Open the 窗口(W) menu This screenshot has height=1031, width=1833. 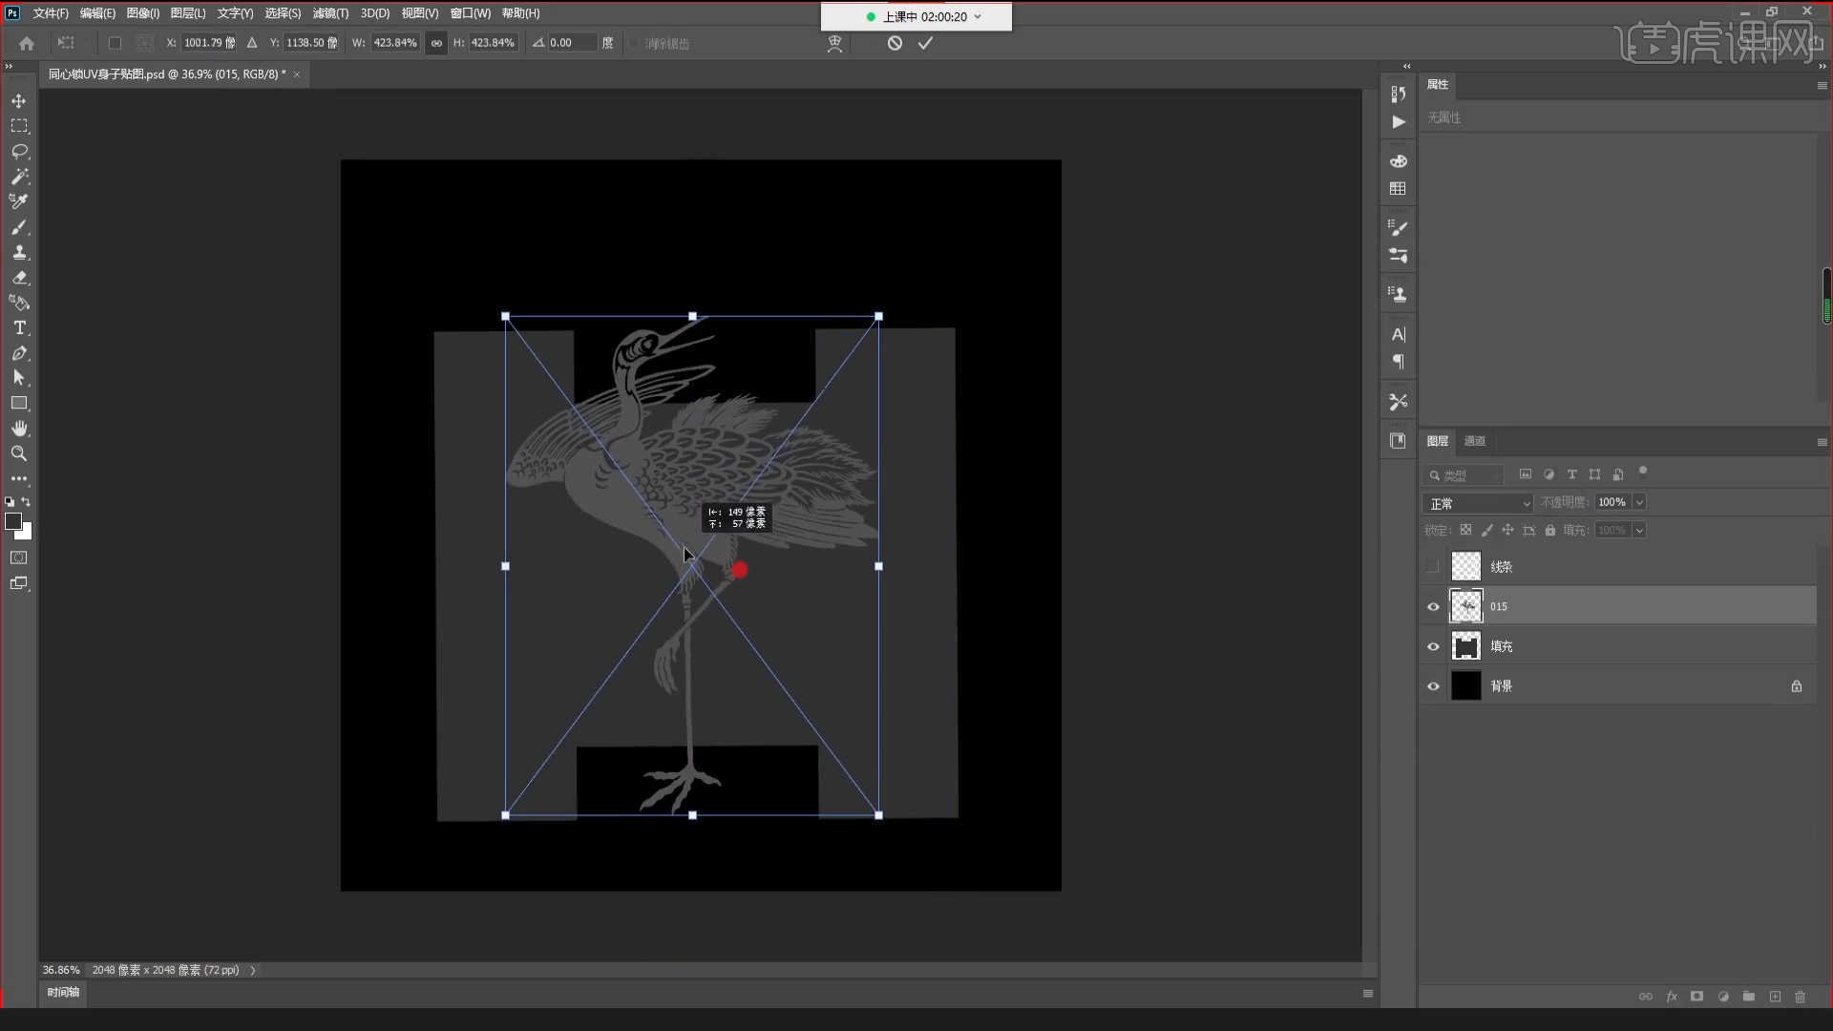point(470,13)
